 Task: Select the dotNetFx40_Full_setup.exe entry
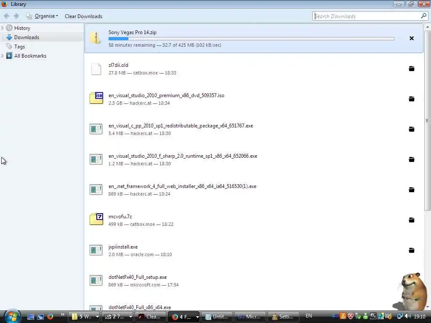click(x=254, y=281)
